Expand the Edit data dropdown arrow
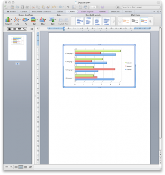Screen dimensions: 165x175 (x=56, y=20)
